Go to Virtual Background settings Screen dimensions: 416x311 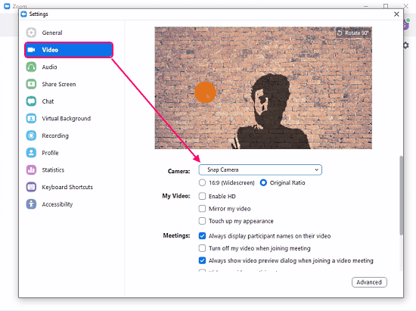pyautogui.click(x=69, y=118)
